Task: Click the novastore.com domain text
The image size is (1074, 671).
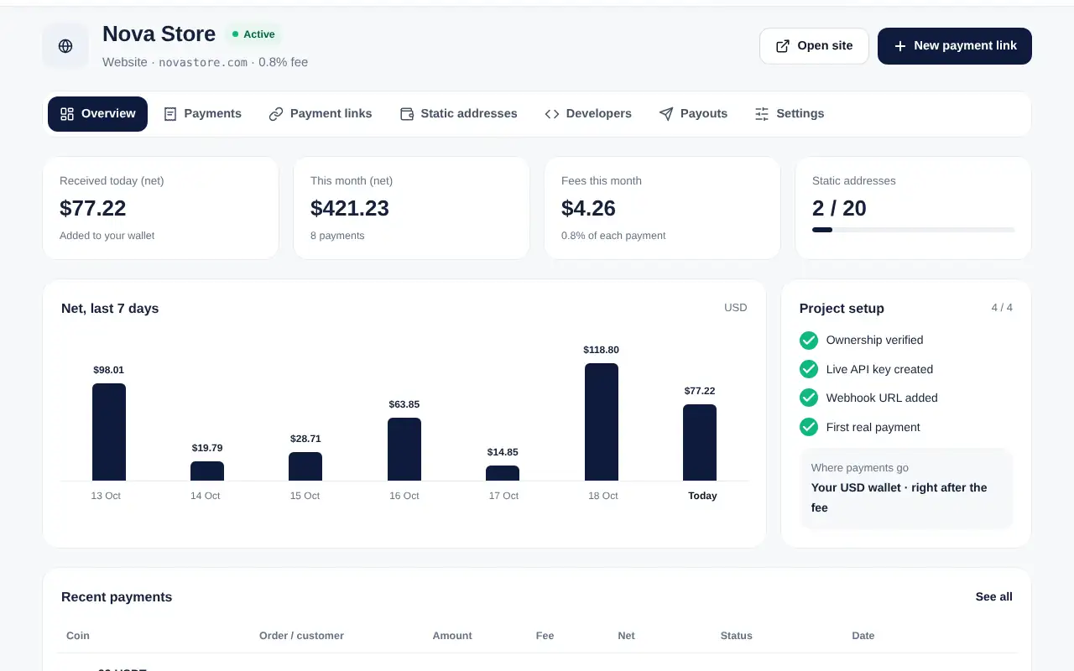Action: coord(203,62)
